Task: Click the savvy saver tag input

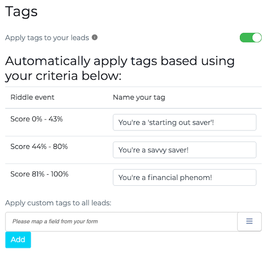Action: 184,150
